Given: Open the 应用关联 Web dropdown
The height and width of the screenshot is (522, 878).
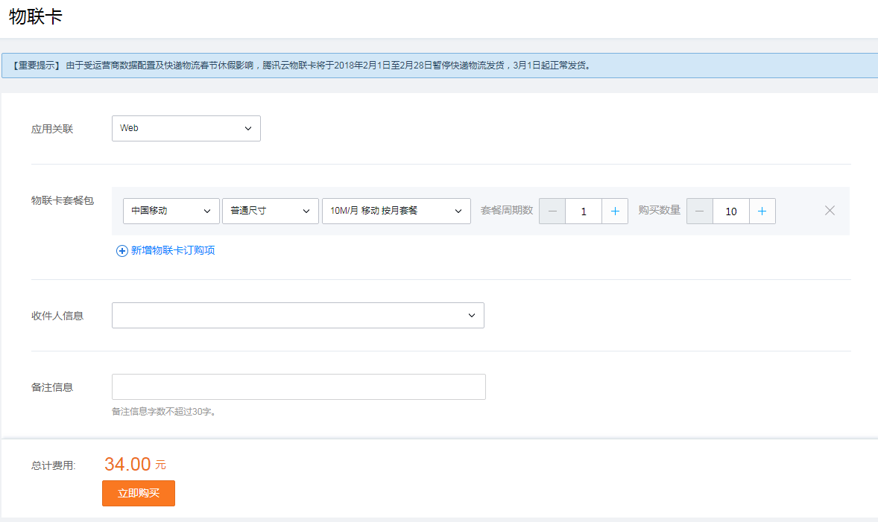Looking at the screenshot, I should point(186,128).
